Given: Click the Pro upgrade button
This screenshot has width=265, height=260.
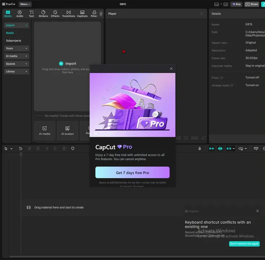Looking at the screenshot, I should 236,4.
